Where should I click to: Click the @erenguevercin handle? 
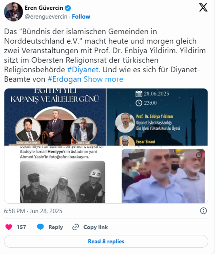(46, 17)
